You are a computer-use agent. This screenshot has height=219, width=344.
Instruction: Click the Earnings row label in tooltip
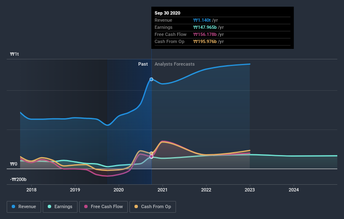(x=163, y=27)
